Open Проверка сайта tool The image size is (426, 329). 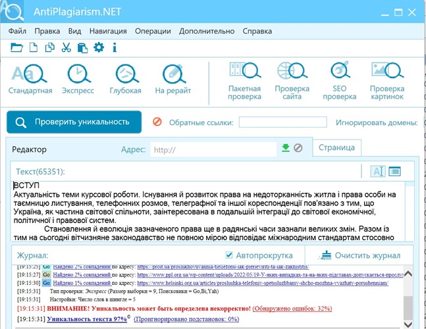(292, 81)
